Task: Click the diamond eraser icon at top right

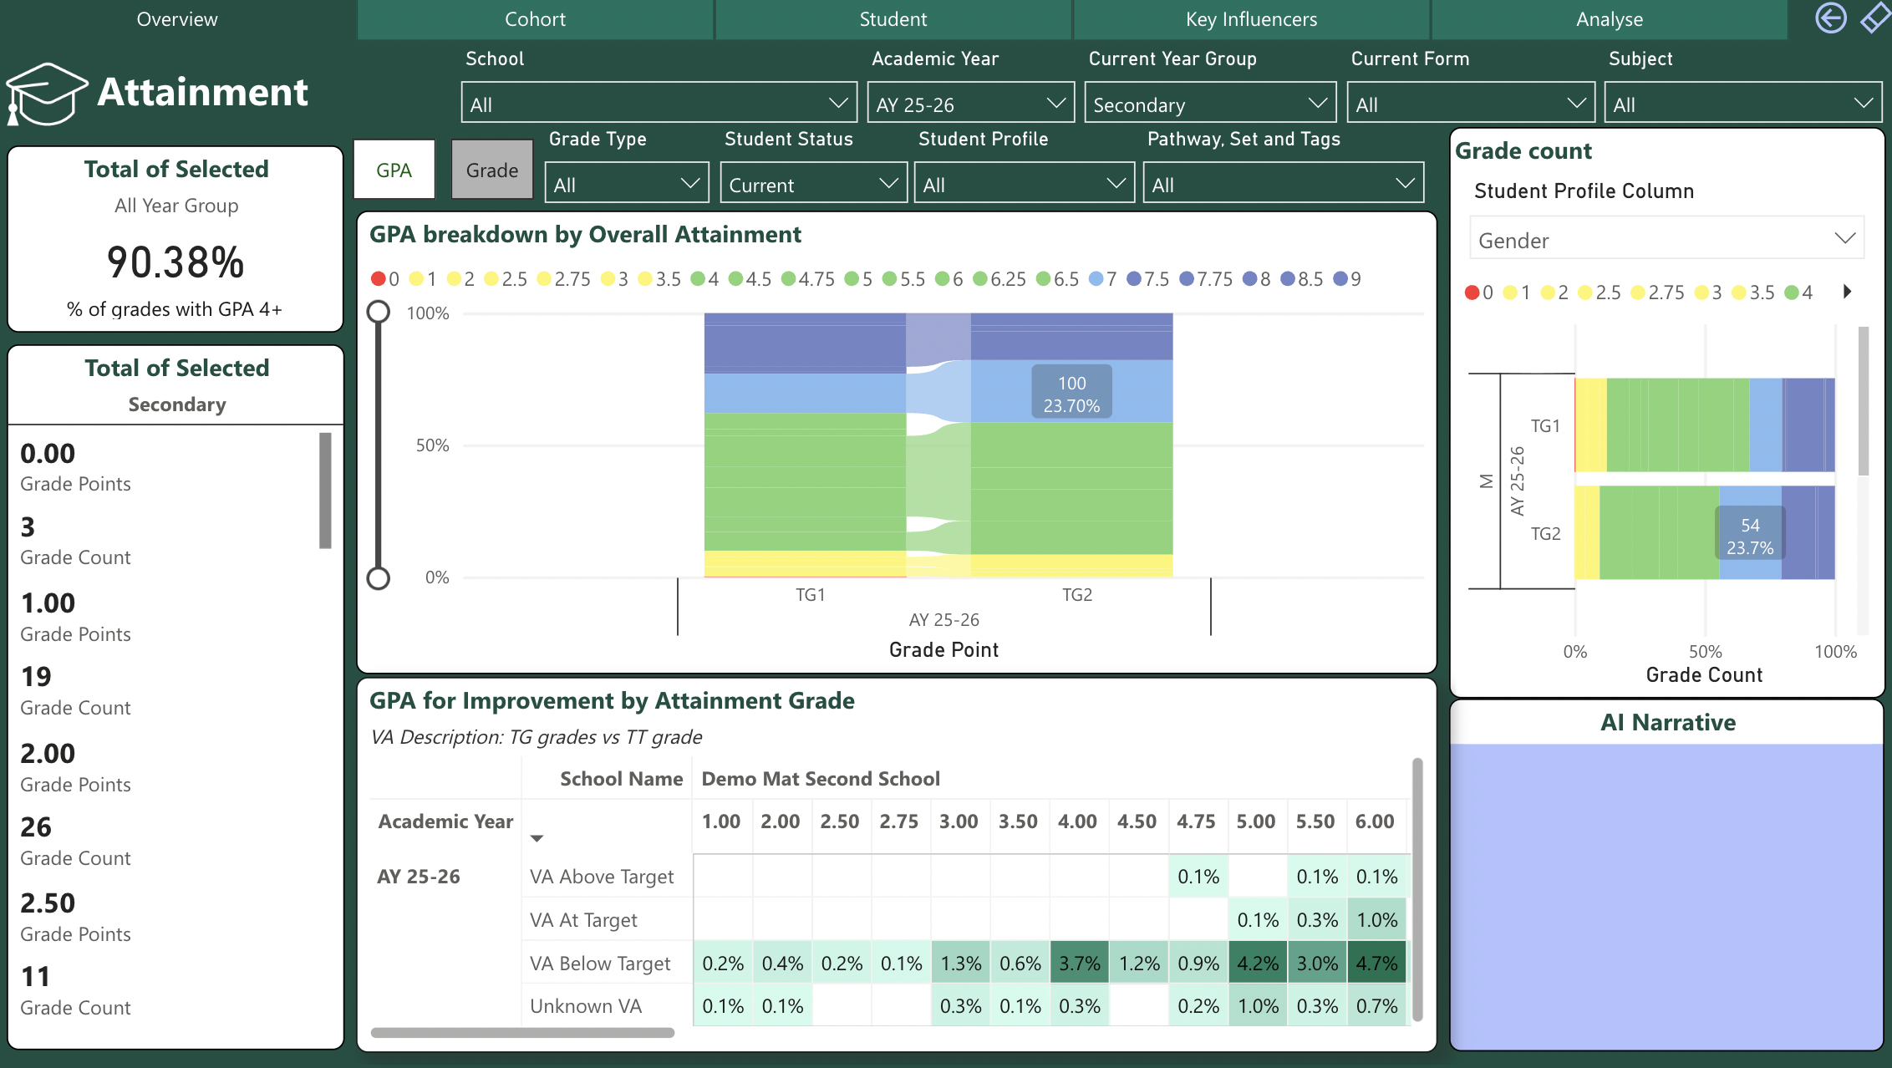Action: coord(1874,18)
